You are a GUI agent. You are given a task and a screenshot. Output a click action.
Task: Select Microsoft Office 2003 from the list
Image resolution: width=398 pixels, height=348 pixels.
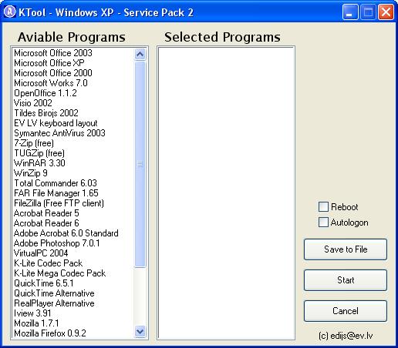(53, 53)
